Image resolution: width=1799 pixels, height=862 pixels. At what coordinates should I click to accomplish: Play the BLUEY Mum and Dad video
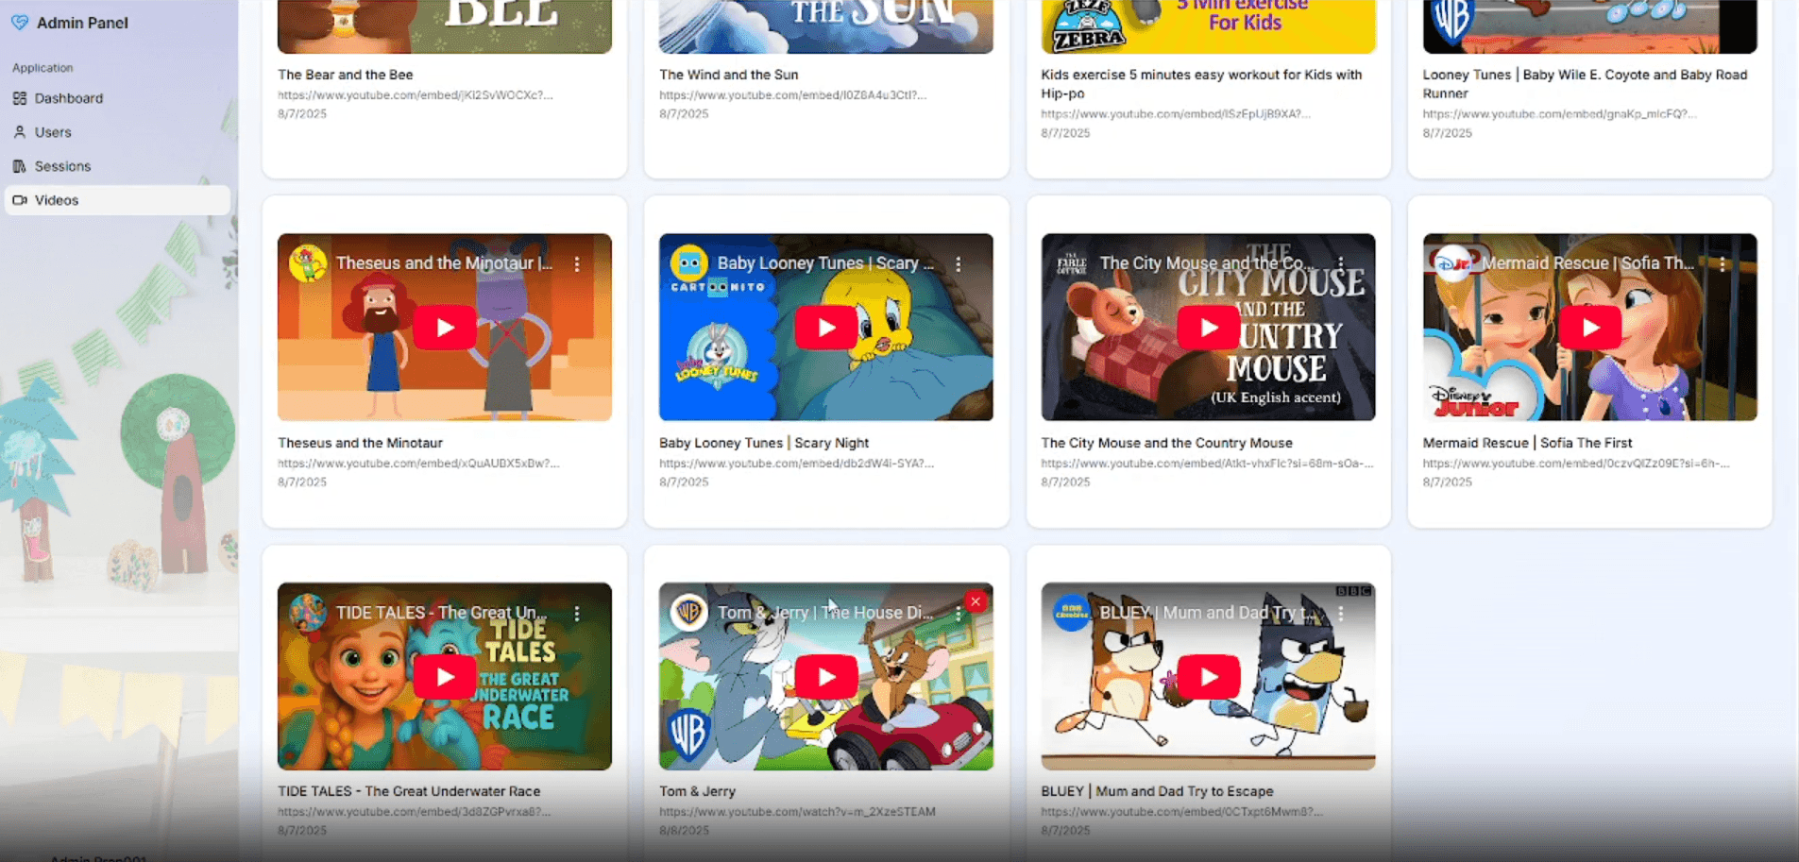(x=1207, y=677)
